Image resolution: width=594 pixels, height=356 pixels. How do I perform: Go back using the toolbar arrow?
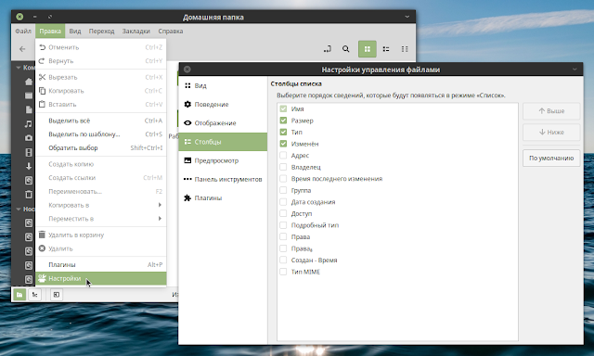click(x=22, y=49)
